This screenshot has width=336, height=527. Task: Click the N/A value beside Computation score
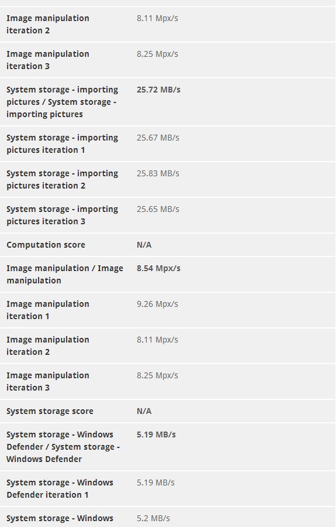[x=144, y=245]
